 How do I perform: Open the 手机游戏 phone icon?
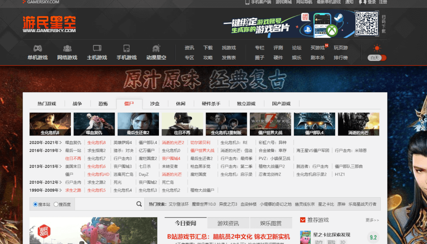126,48
